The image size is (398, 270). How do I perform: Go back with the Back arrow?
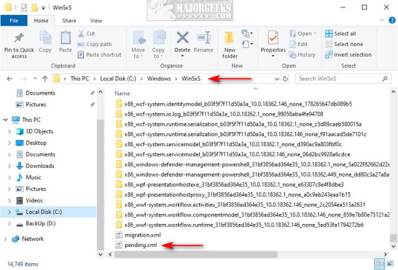10,79
